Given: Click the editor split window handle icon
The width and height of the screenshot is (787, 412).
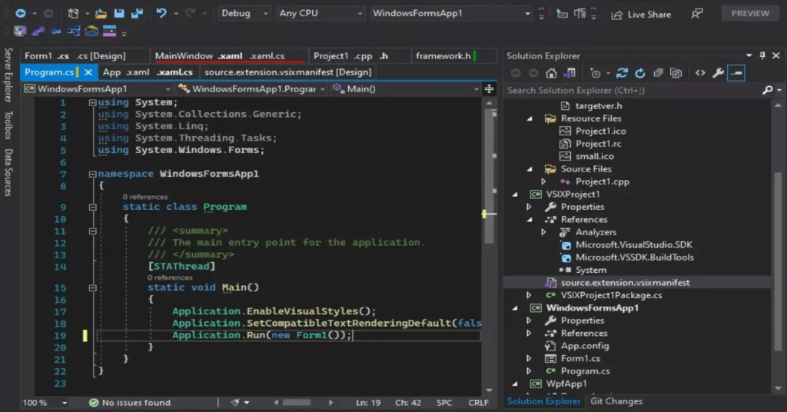Looking at the screenshot, I should pos(489,89).
